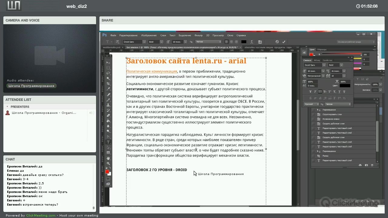Select the Healing Brush tool

pyautogui.click(x=108, y=94)
